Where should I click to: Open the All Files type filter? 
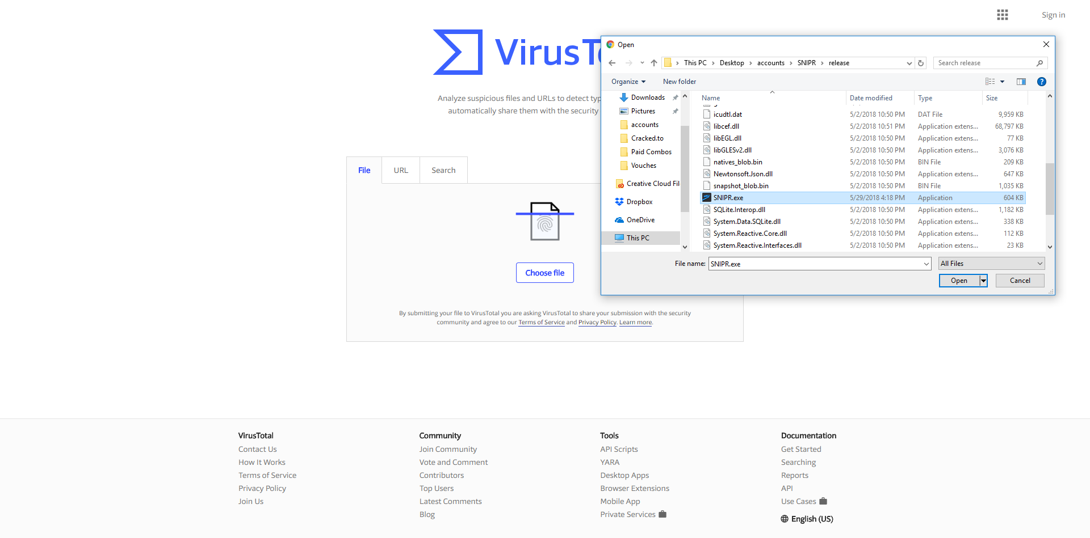[991, 264]
